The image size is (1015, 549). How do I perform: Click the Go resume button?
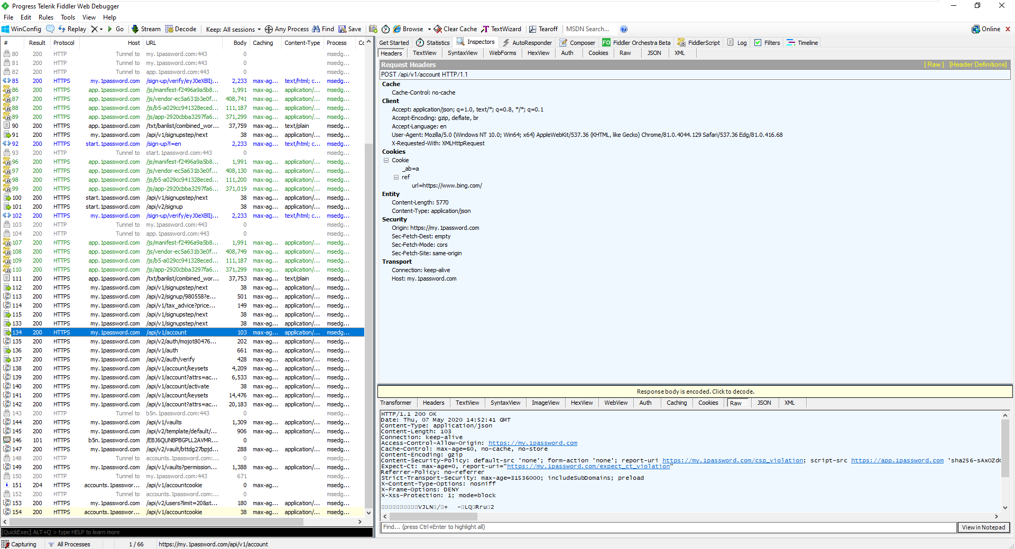[116, 29]
